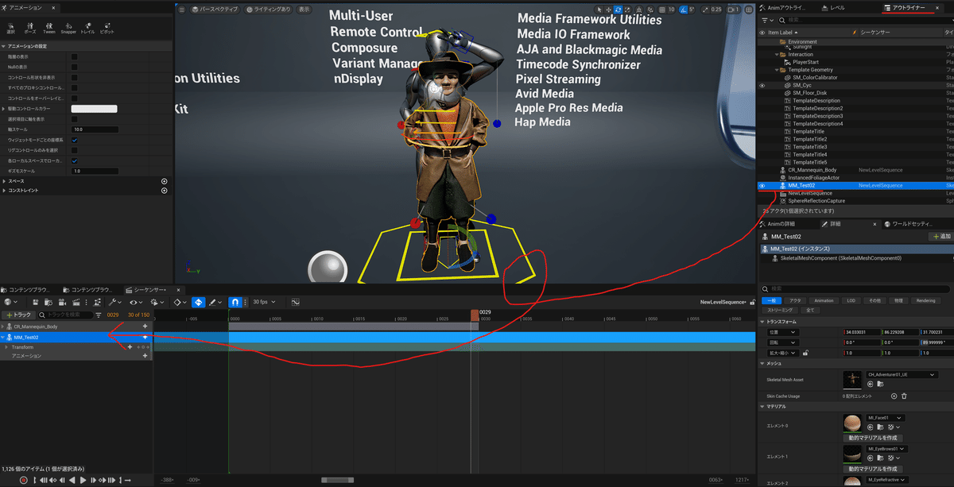Click the +トラック add track button
Screen dimensions: 954x487
18,315
